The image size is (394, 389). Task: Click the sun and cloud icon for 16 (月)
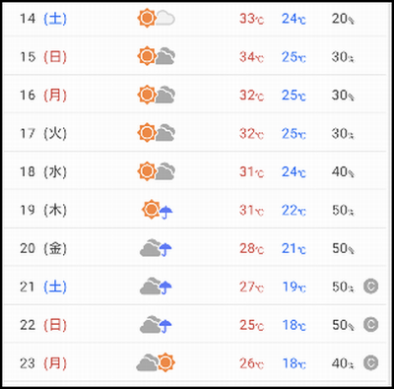(x=157, y=95)
